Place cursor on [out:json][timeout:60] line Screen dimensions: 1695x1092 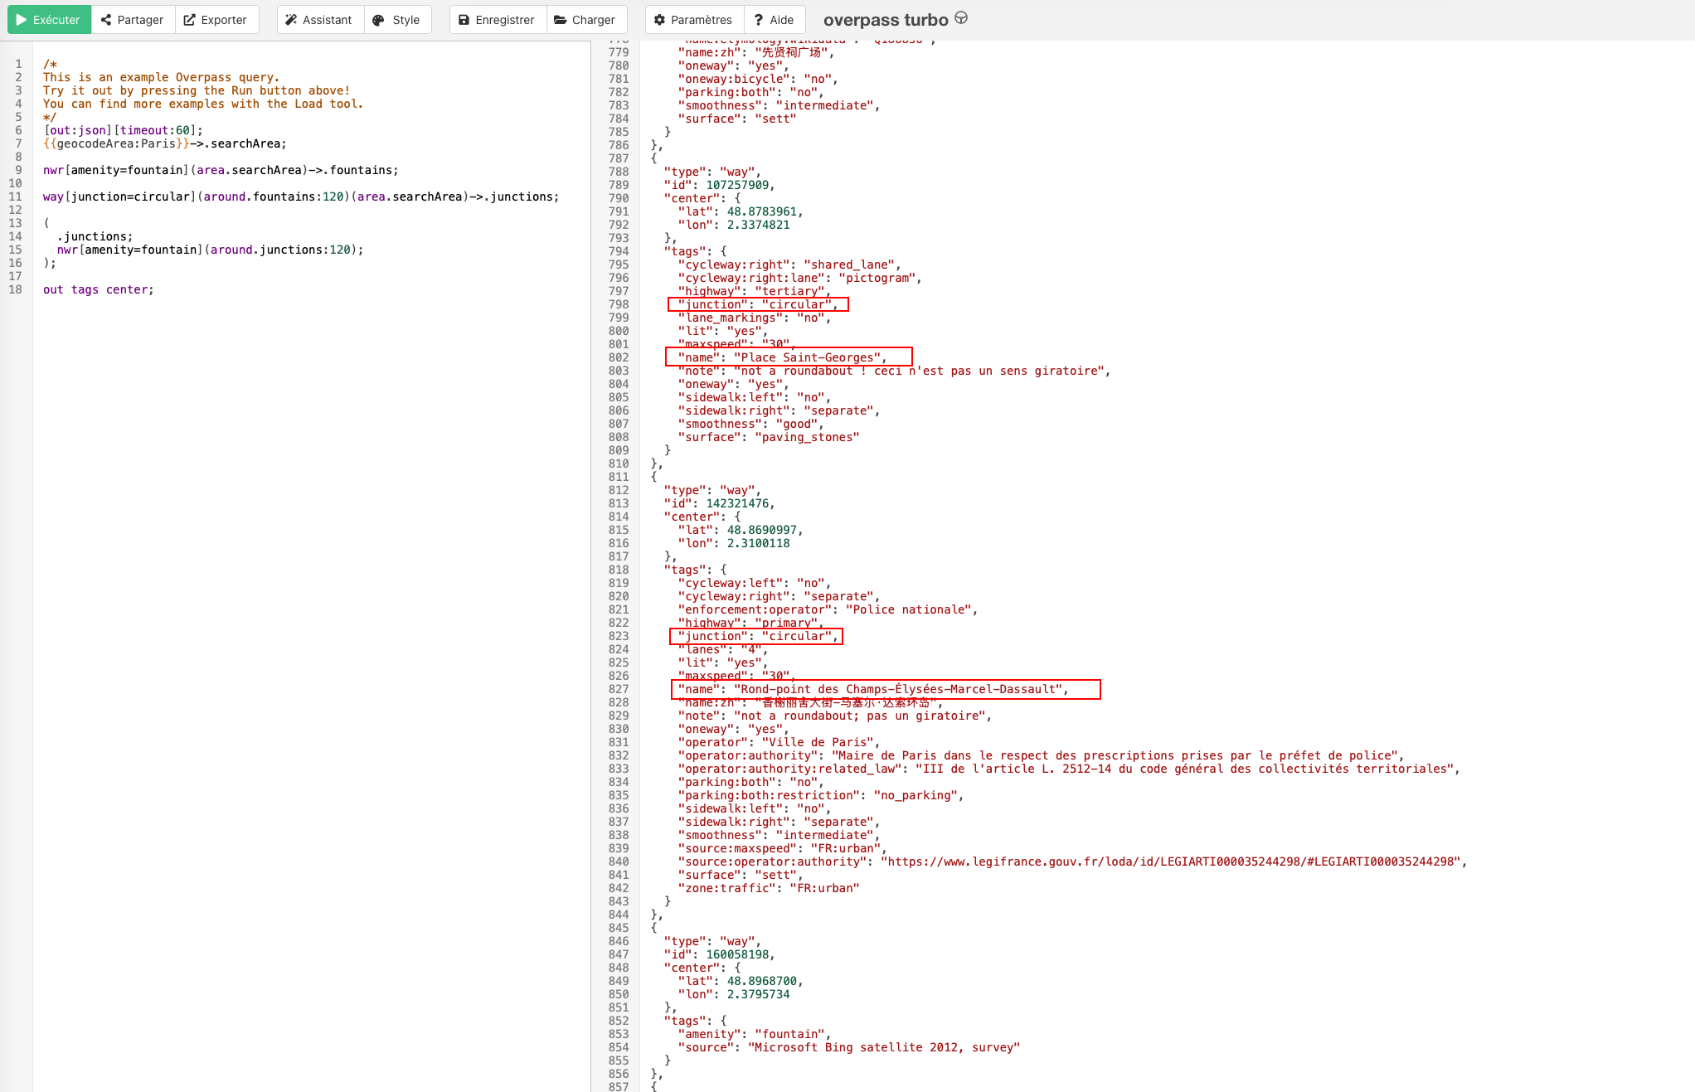click(x=123, y=130)
